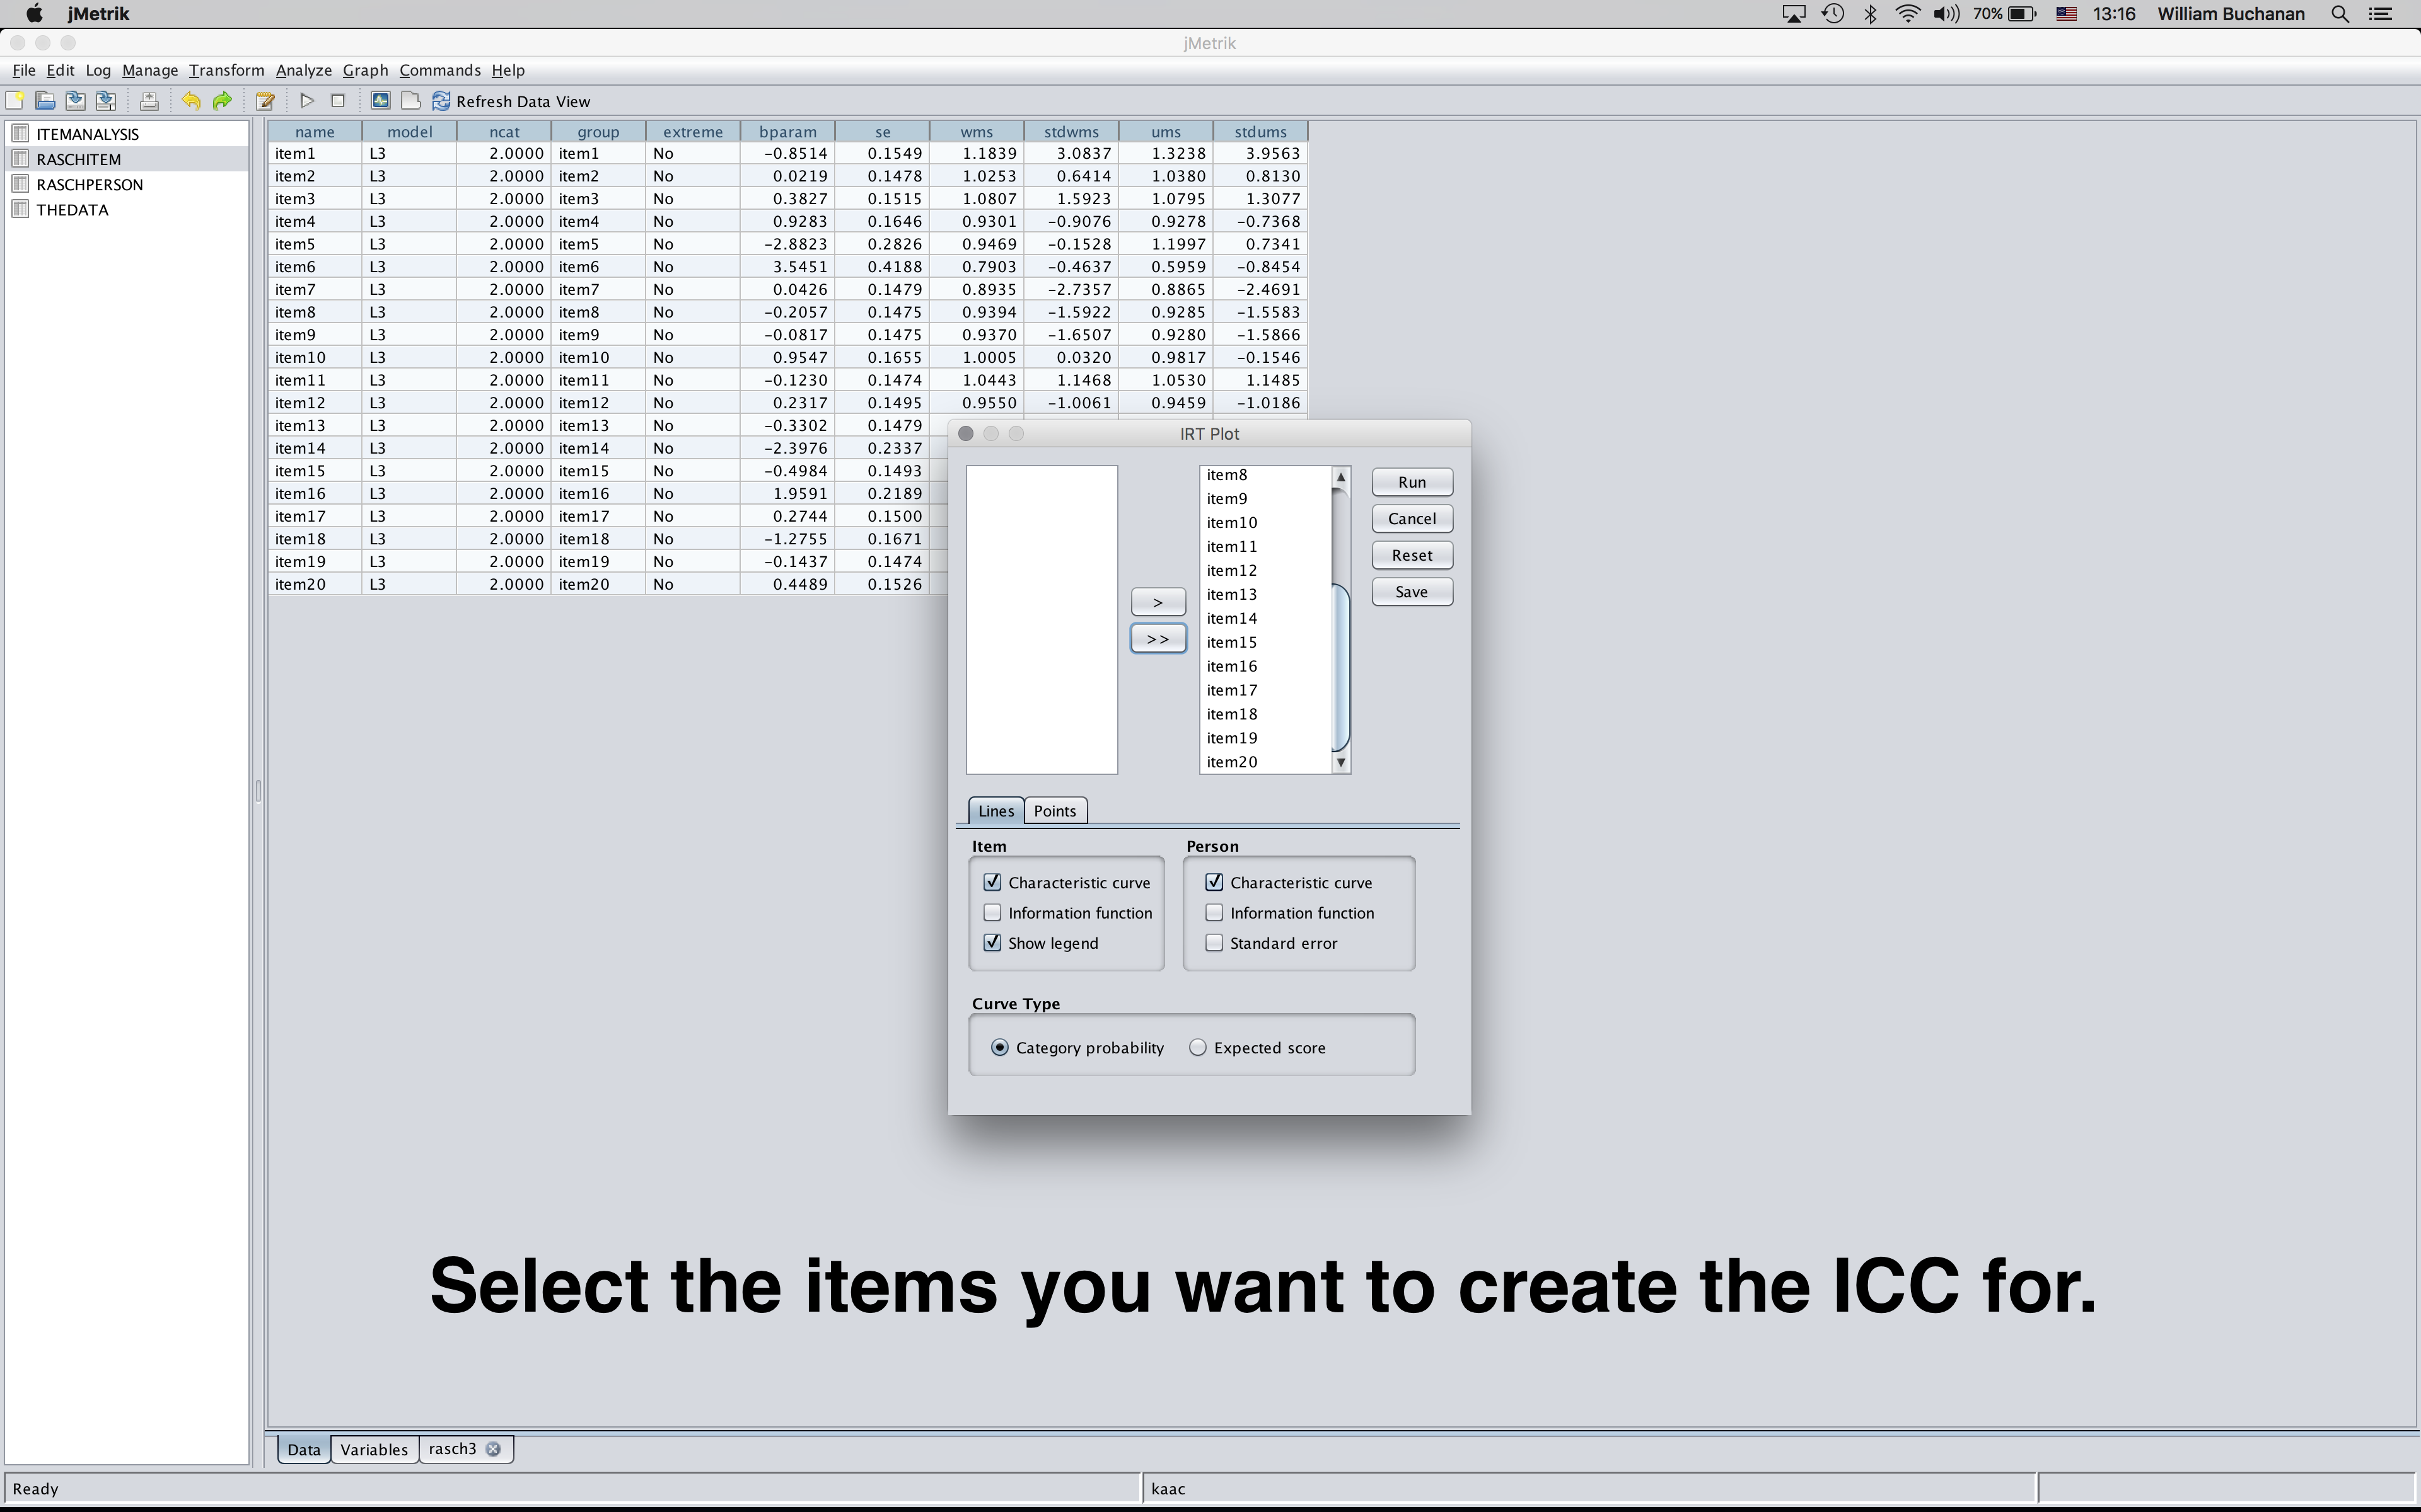2421x1512 pixels.
Task: Click the New file toolbar icon
Action: 15,101
